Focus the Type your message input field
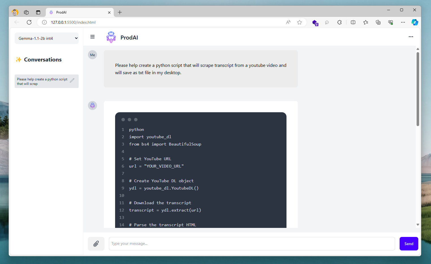The width and height of the screenshot is (431, 264). pos(252,244)
